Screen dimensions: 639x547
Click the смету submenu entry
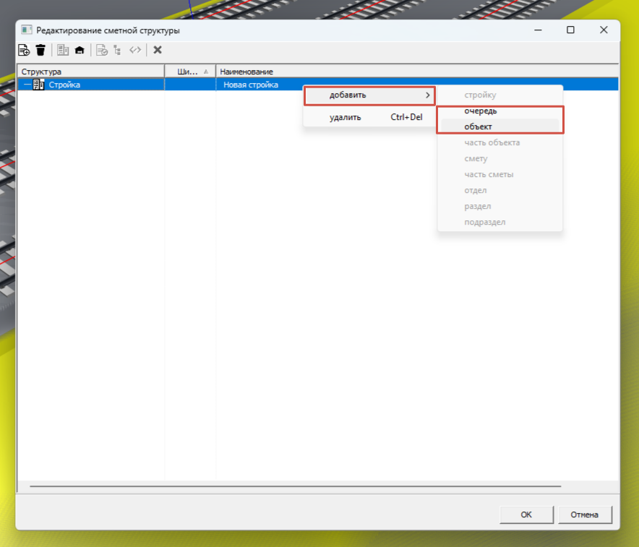[500, 158]
